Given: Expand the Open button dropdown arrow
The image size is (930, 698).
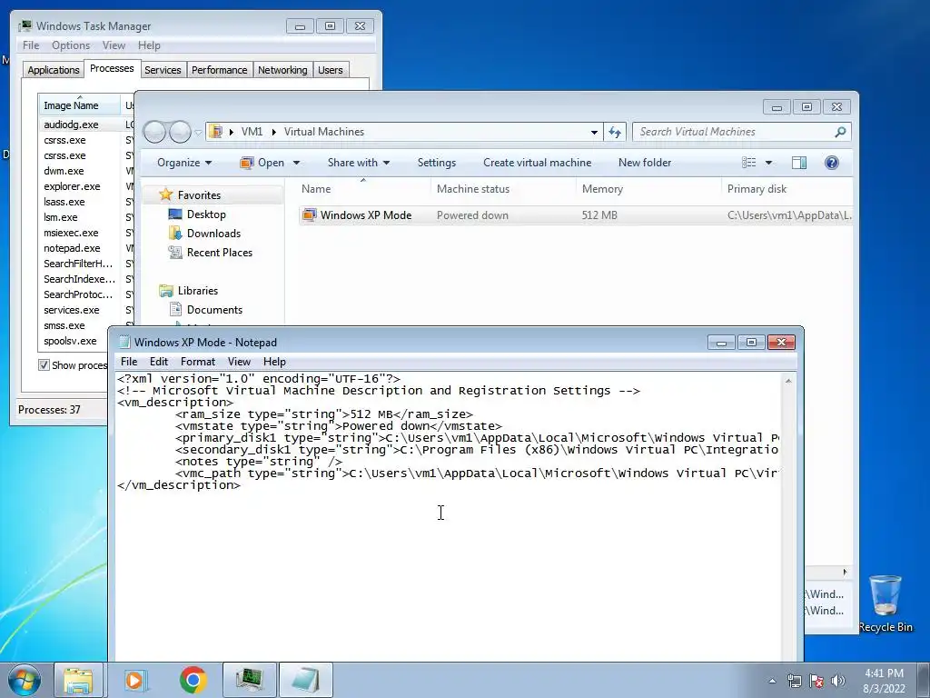Looking at the screenshot, I should (x=297, y=163).
